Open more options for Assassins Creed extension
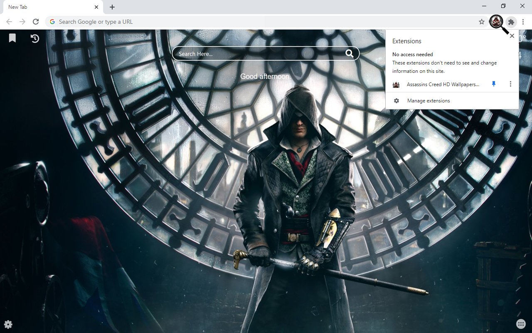 (x=510, y=84)
